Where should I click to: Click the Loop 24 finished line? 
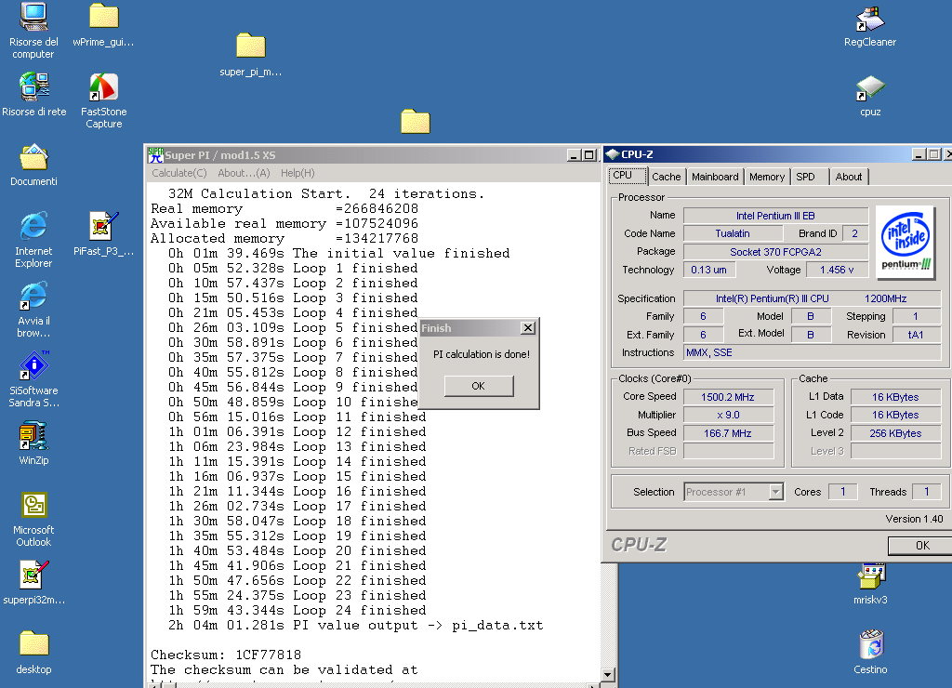click(x=297, y=610)
